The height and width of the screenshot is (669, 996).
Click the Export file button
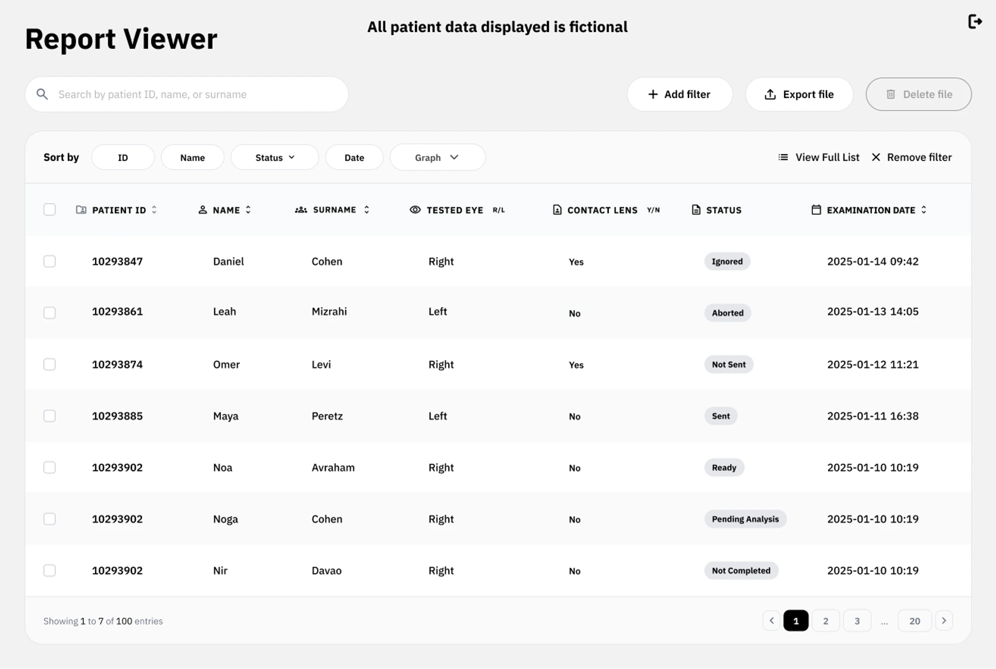pyautogui.click(x=799, y=94)
